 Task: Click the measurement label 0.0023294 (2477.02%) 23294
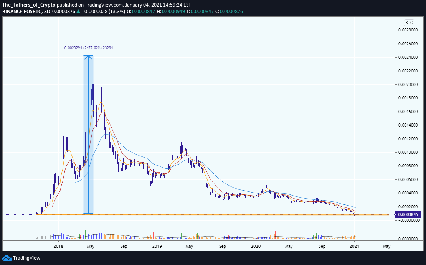click(89, 48)
